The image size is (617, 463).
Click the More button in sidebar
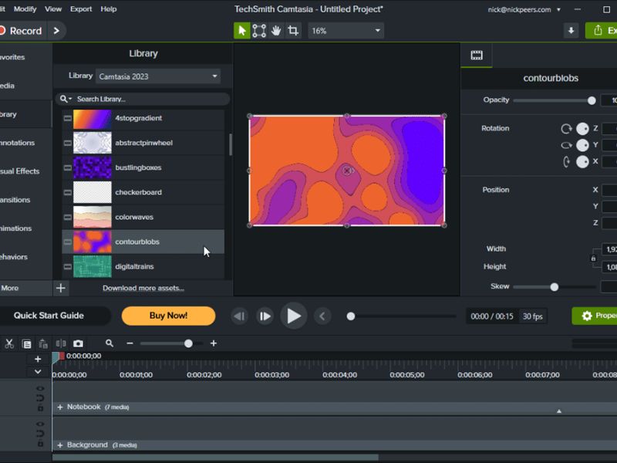point(11,288)
